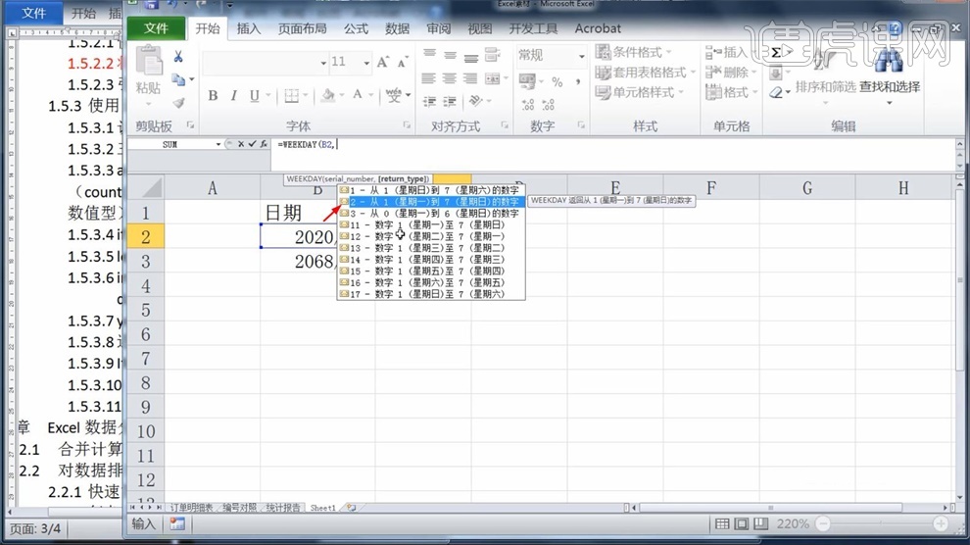Click column F header
Screen dimensions: 970x545
pyautogui.click(x=711, y=188)
